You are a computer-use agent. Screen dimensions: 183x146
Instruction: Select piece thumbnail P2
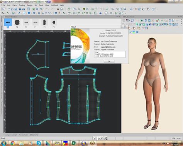[x=17, y=23]
